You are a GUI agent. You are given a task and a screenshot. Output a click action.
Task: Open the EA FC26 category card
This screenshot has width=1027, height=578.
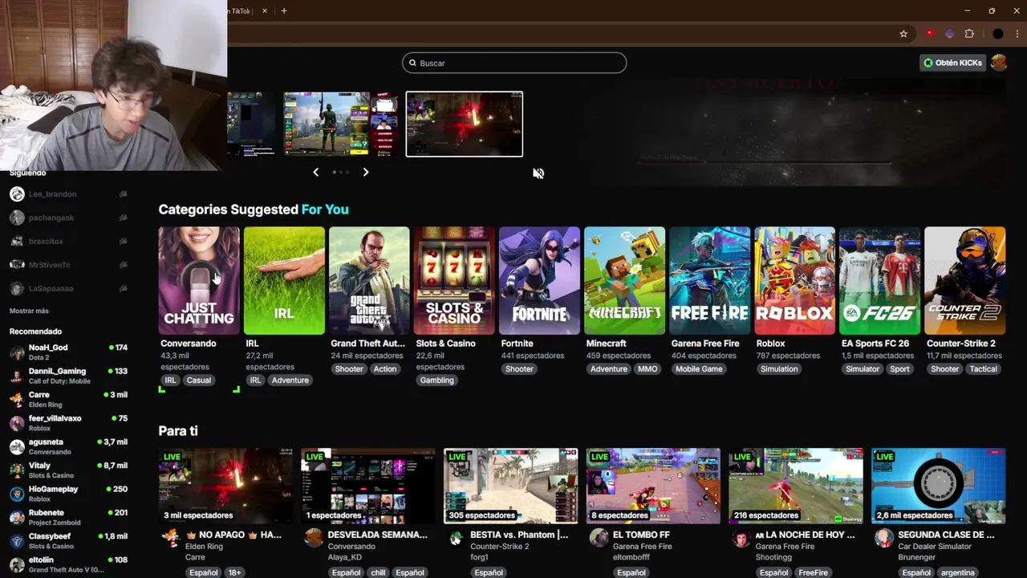[x=879, y=280]
